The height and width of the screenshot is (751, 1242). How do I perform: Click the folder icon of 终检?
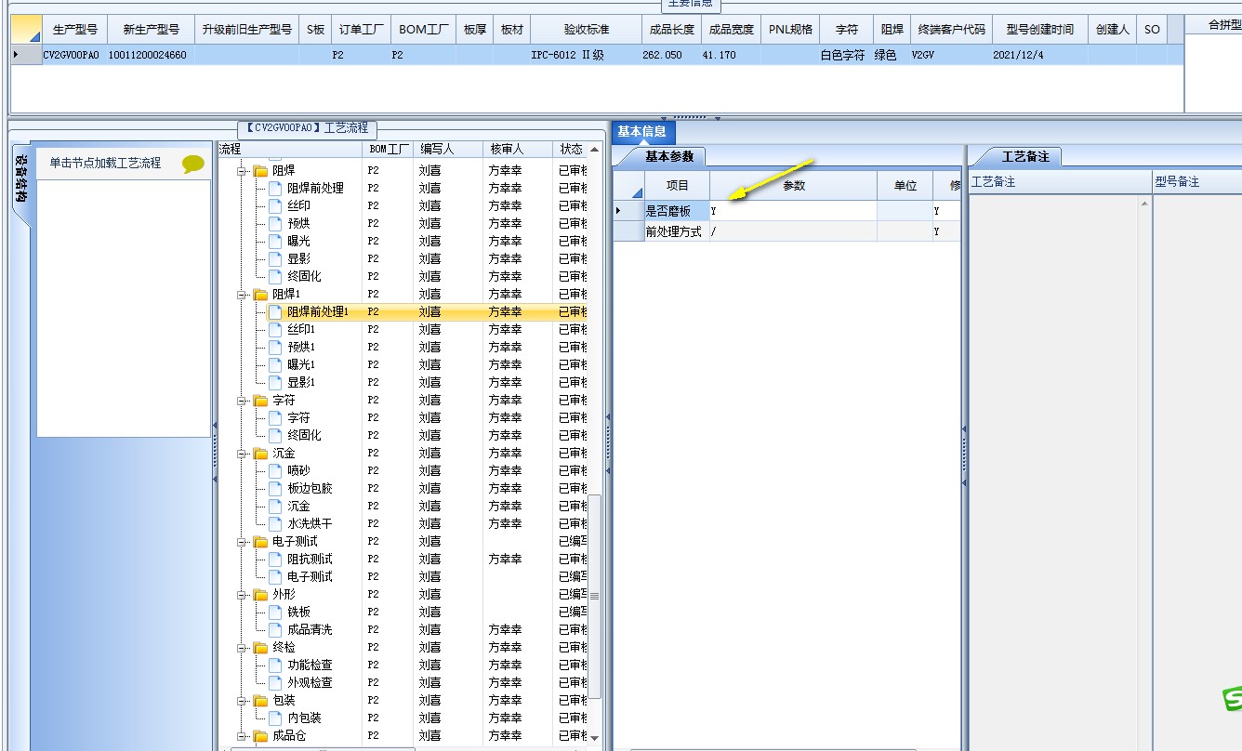pyautogui.click(x=260, y=647)
